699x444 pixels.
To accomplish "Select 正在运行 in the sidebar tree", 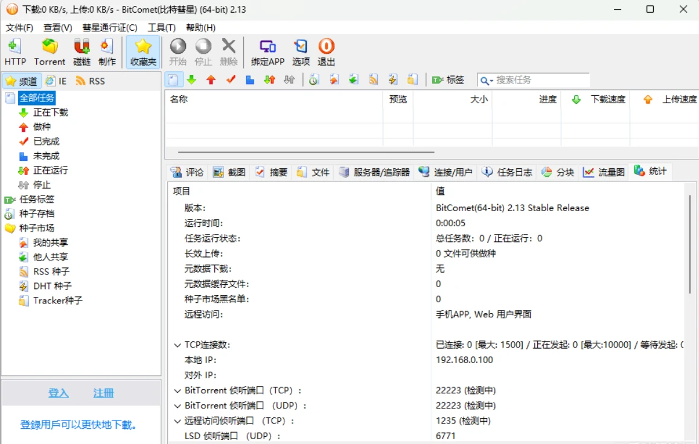I will pyautogui.click(x=50, y=171).
